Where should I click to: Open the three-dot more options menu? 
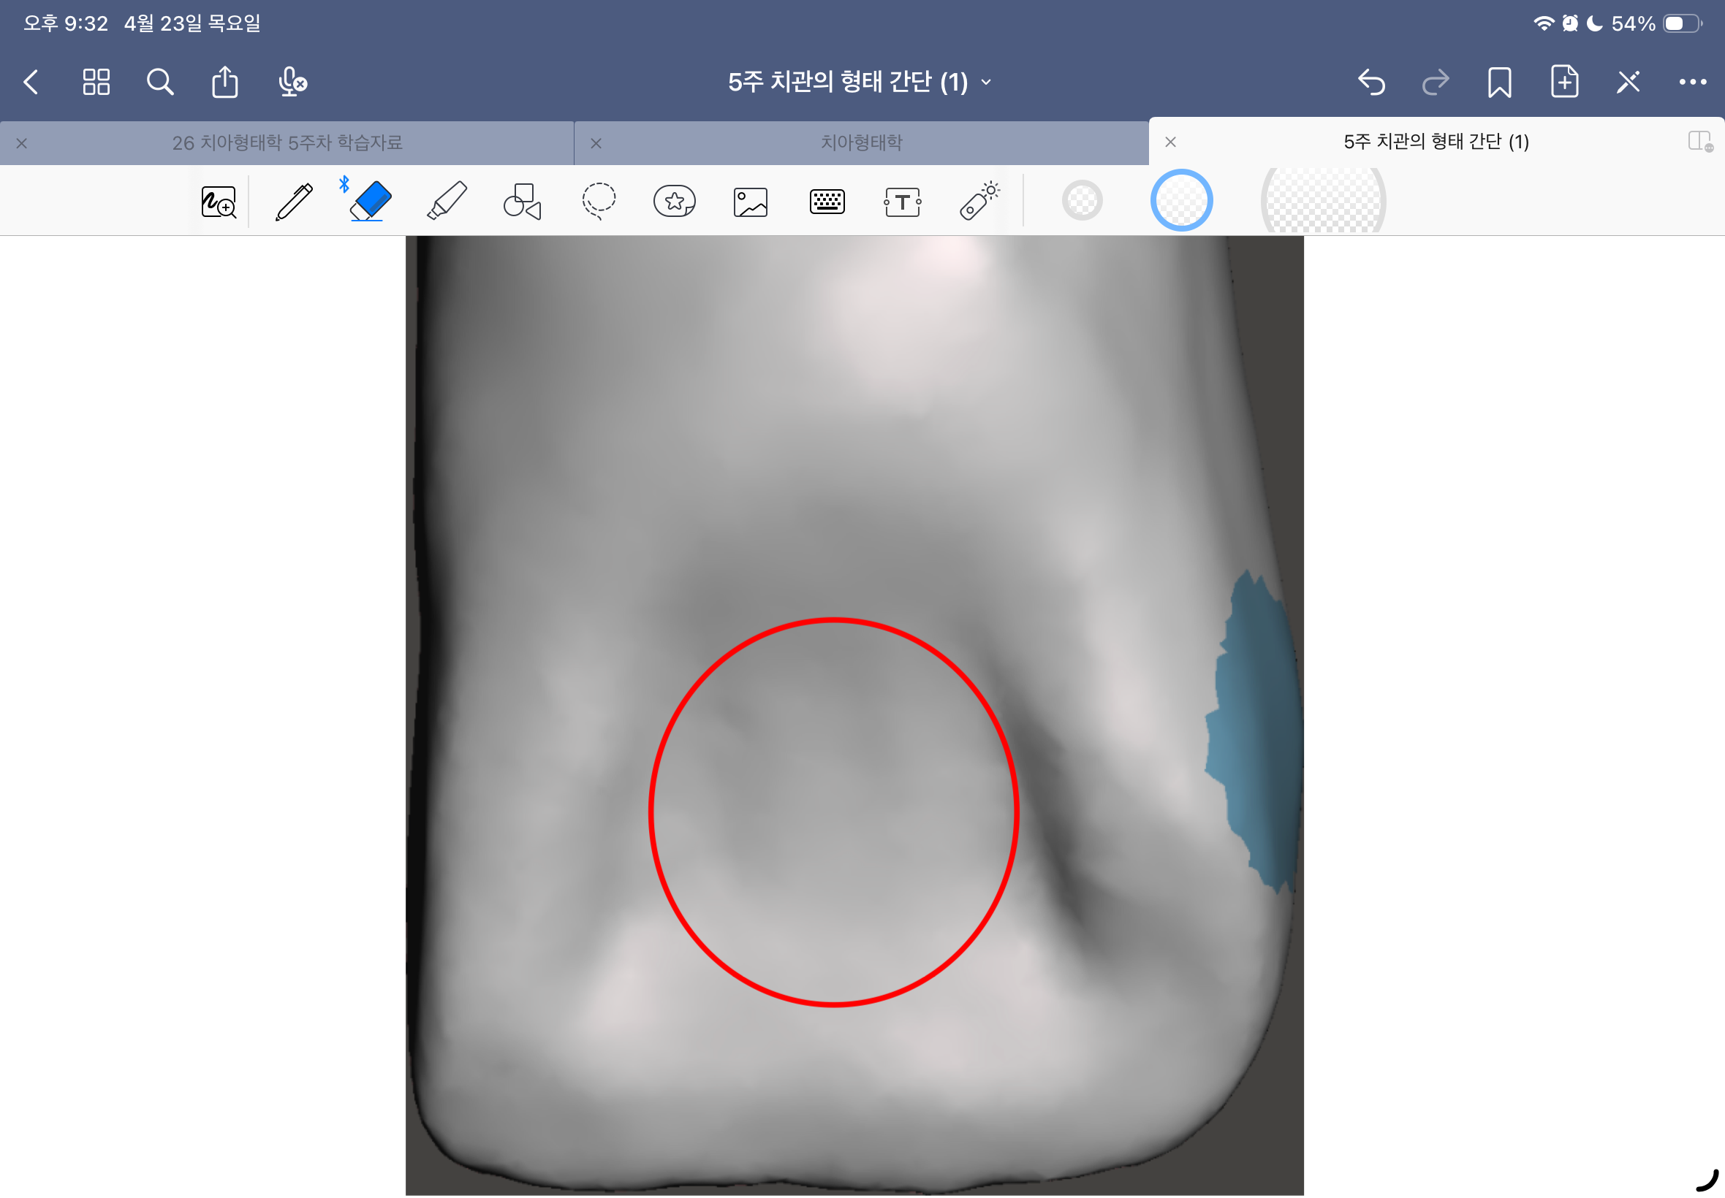[x=1692, y=82]
